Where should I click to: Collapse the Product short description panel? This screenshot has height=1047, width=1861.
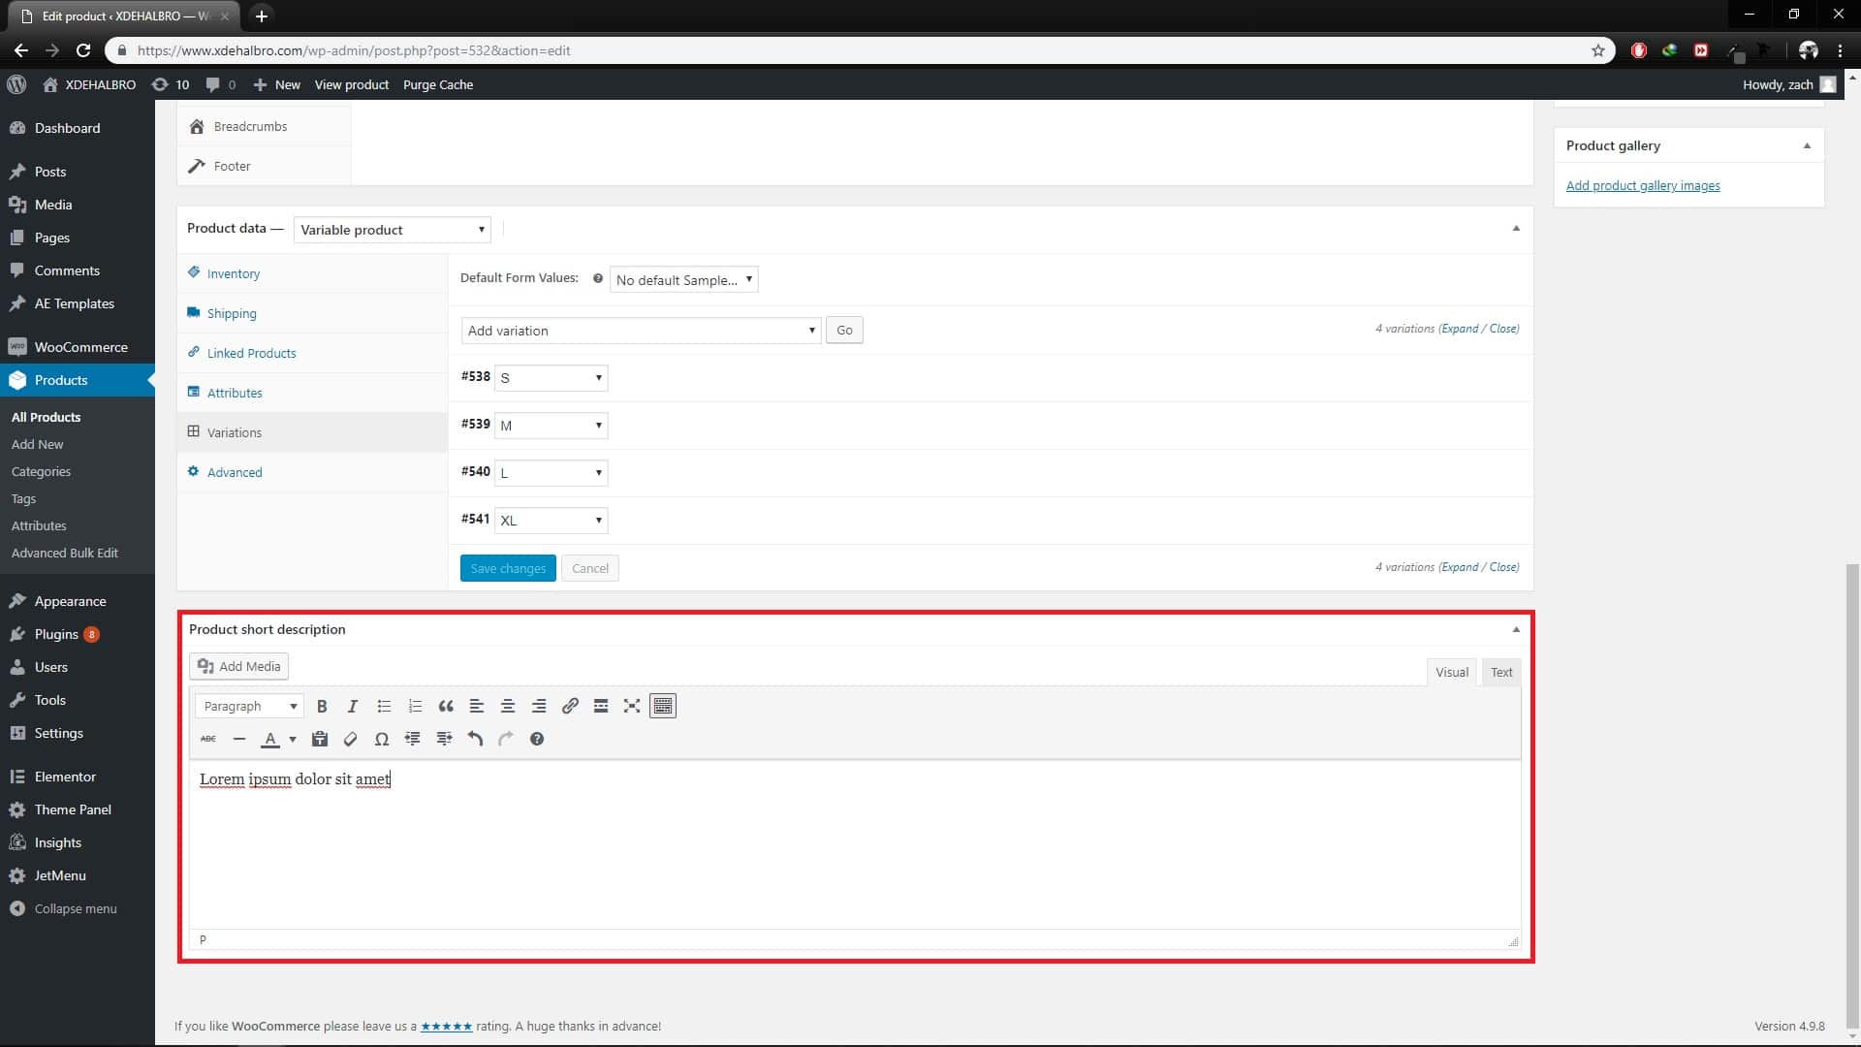pyautogui.click(x=1516, y=629)
